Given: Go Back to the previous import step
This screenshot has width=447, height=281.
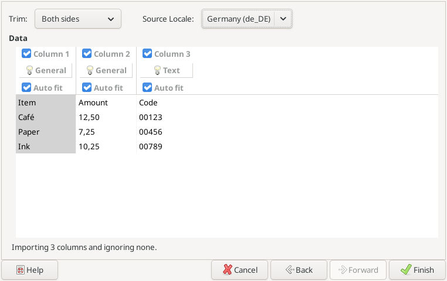Looking at the screenshot, I should click(x=299, y=270).
